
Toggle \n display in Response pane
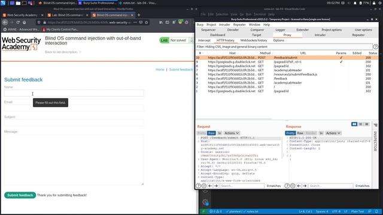point(321,133)
